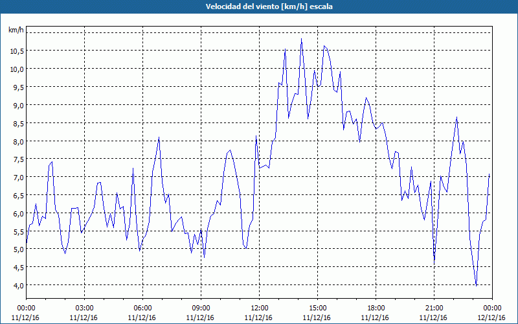This screenshot has height=324, width=518.
Task: Click the 4,0 y-axis label
Action: (18, 285)
